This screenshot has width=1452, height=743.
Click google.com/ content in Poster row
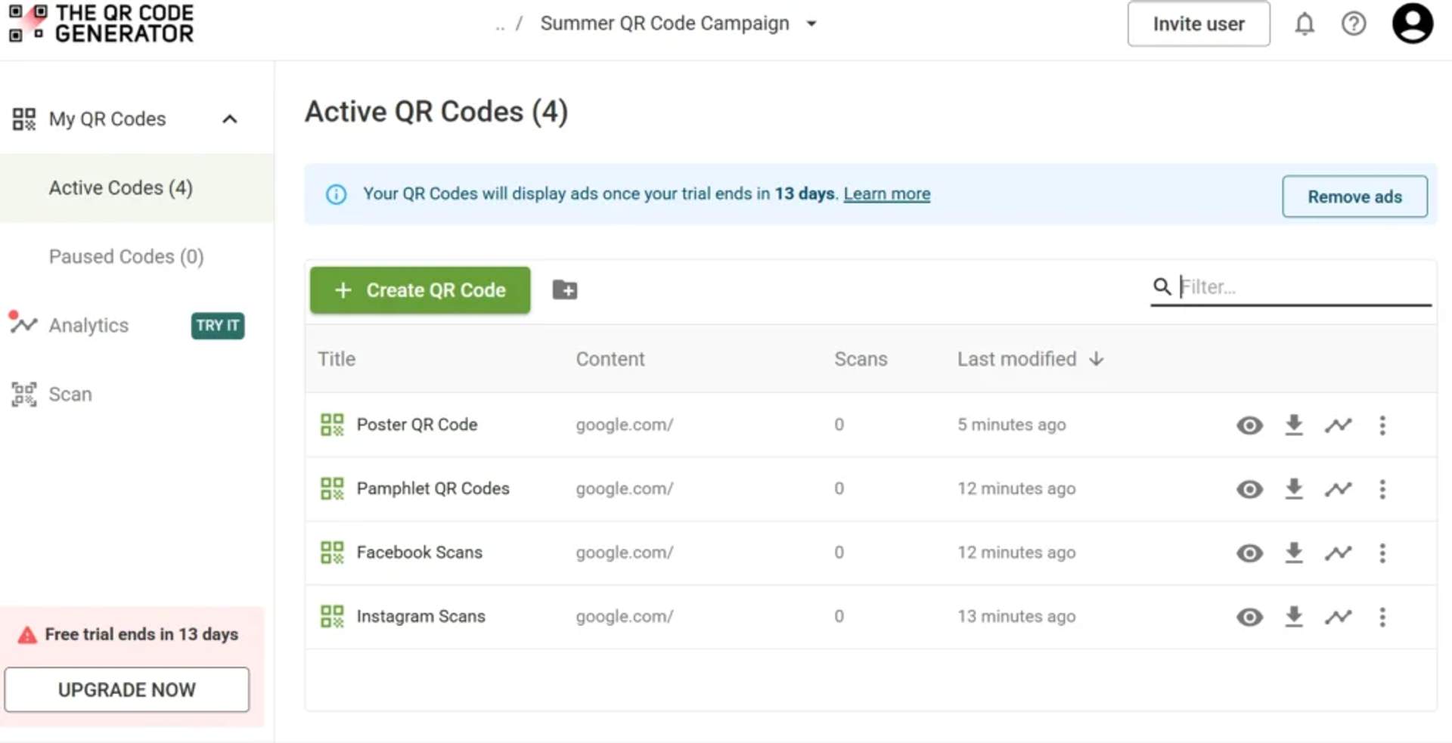(x=624, y=425)
